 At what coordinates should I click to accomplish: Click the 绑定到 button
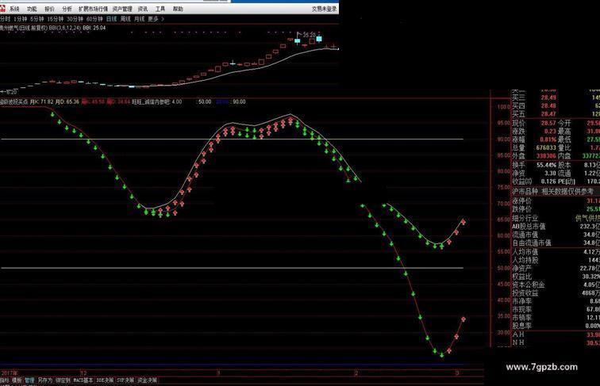tap(63, 380)
